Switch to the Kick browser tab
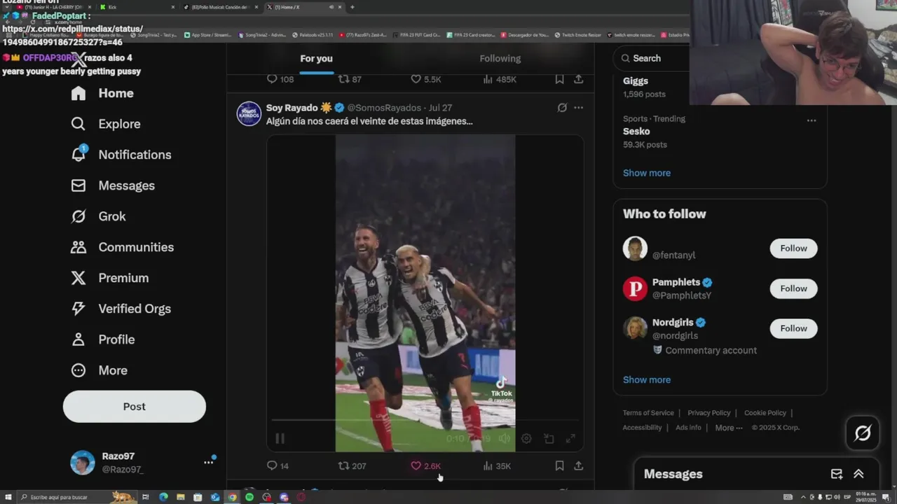Viewport: 897px width, 504px height. coord(137,7)
